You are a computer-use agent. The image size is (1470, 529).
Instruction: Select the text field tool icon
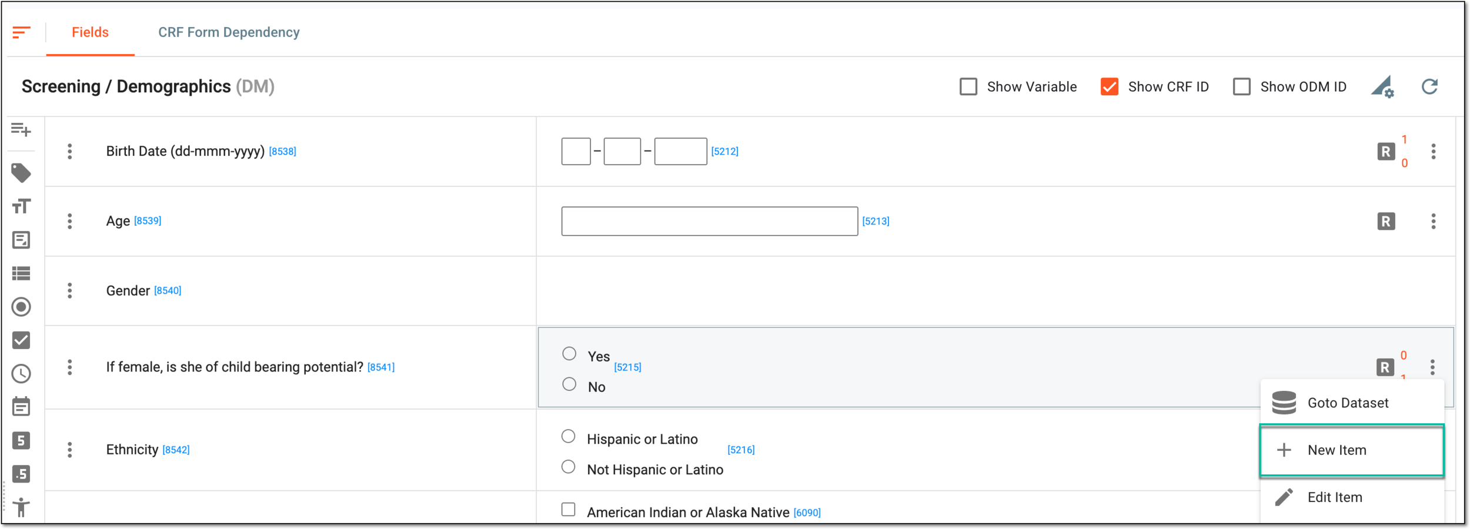pos(21,206)
